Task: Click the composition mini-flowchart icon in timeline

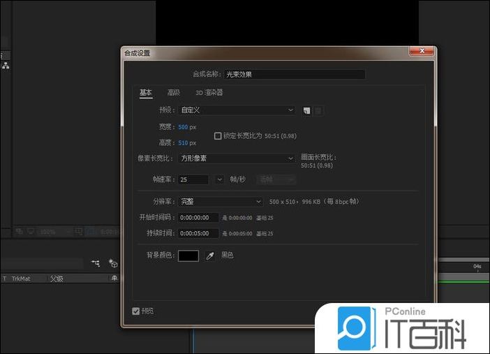Action: pyautogui.click(x=96, y=263)
